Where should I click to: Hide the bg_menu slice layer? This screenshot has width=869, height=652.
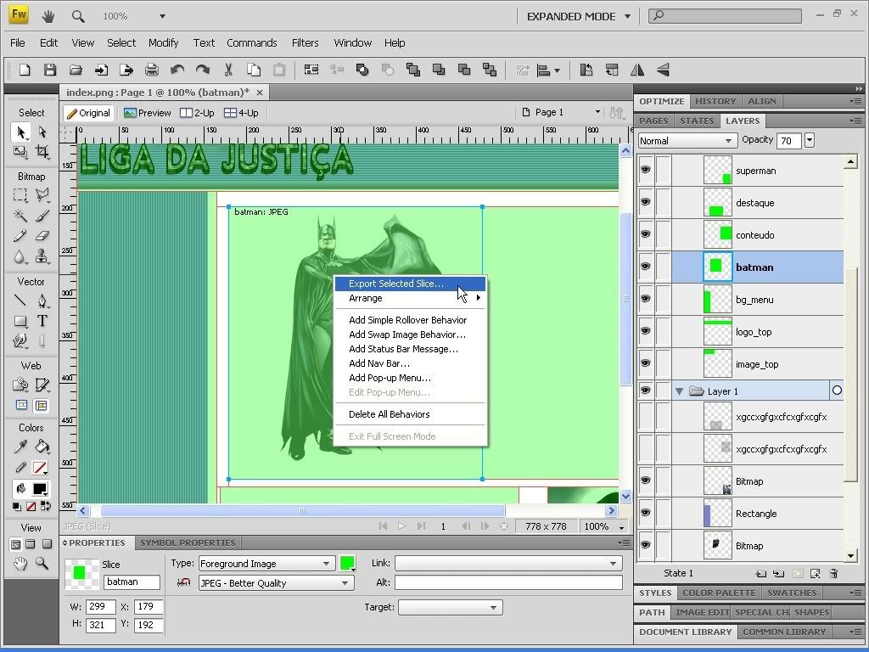(x=646, y=299)
